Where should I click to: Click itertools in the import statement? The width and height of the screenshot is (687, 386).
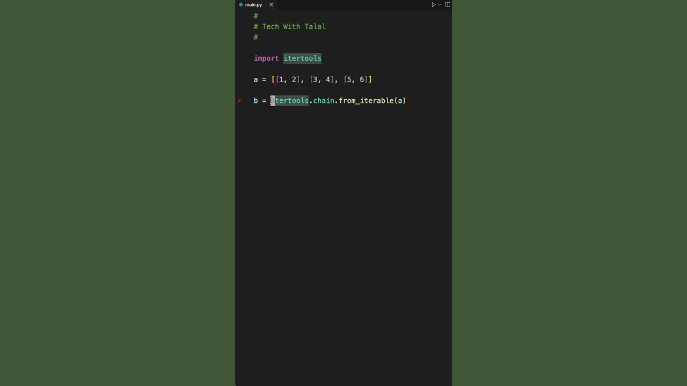tap(302, 58)
